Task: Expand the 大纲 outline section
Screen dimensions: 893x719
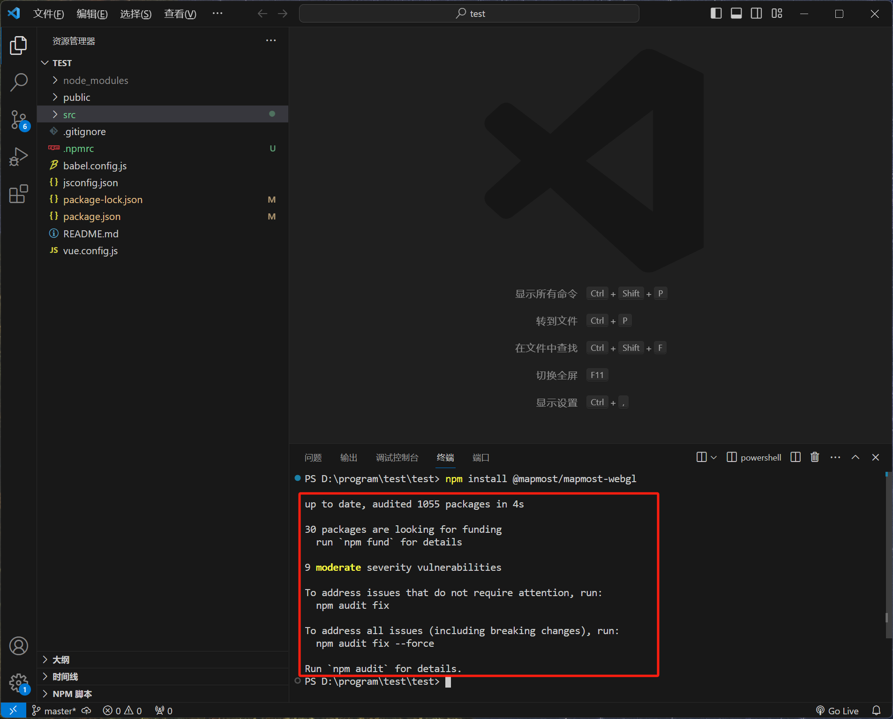Action: tap(163, 660)
